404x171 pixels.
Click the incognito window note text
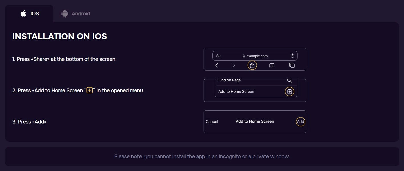tap(202, 156)
